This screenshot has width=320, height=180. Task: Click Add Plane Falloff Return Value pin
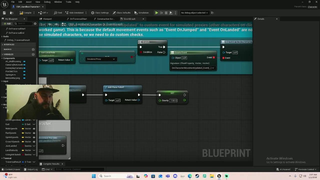coord(139,100)
